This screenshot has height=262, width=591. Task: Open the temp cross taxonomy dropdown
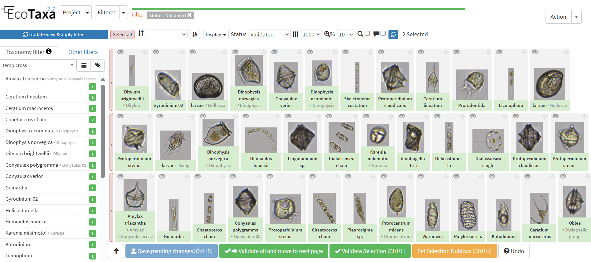38,65
